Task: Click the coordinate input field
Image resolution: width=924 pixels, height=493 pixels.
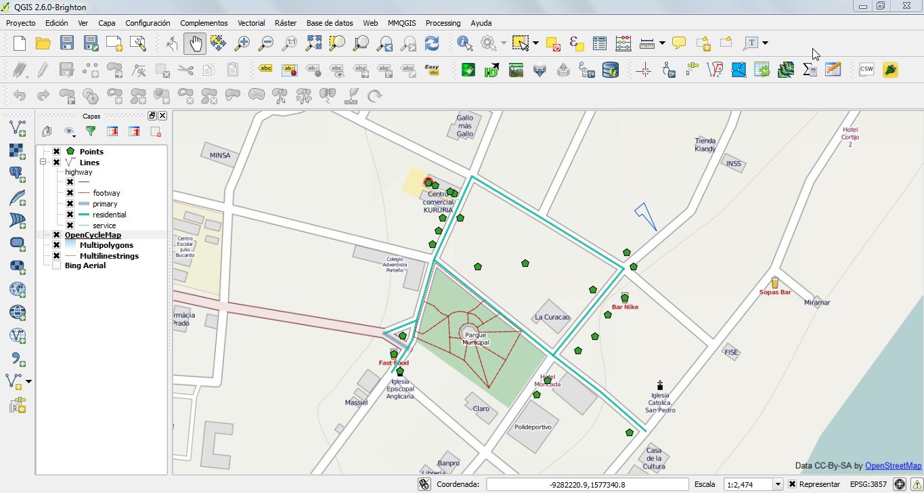Action: pos(588,484)
